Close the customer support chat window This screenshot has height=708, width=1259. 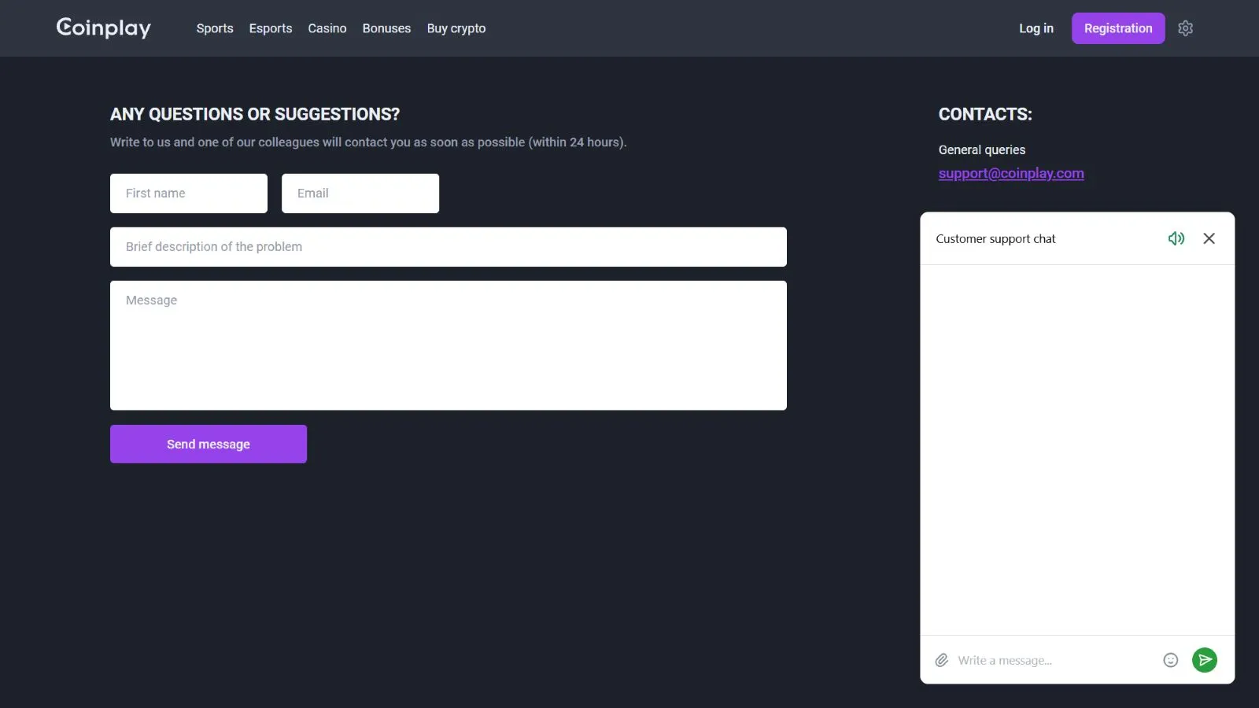[x=1209, y=238]
